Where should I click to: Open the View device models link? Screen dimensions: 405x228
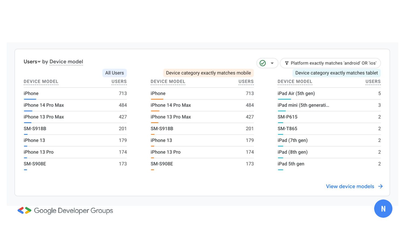tap(350, 186)
